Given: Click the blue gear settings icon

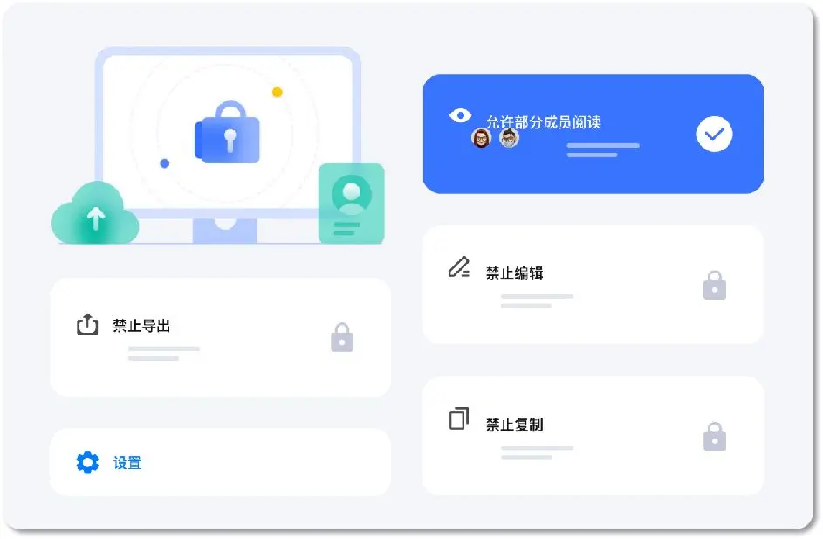Looking at the screenshot, I should click(x=87, y=462).
